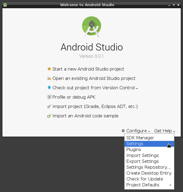
Task: Choose Import project (Gradle, Eclipse ADT, etc.)
Action: [95, 106]
